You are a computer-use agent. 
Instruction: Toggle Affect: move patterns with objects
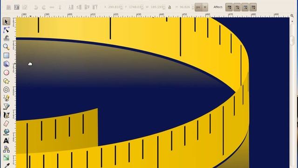click(x=253, y=7)
